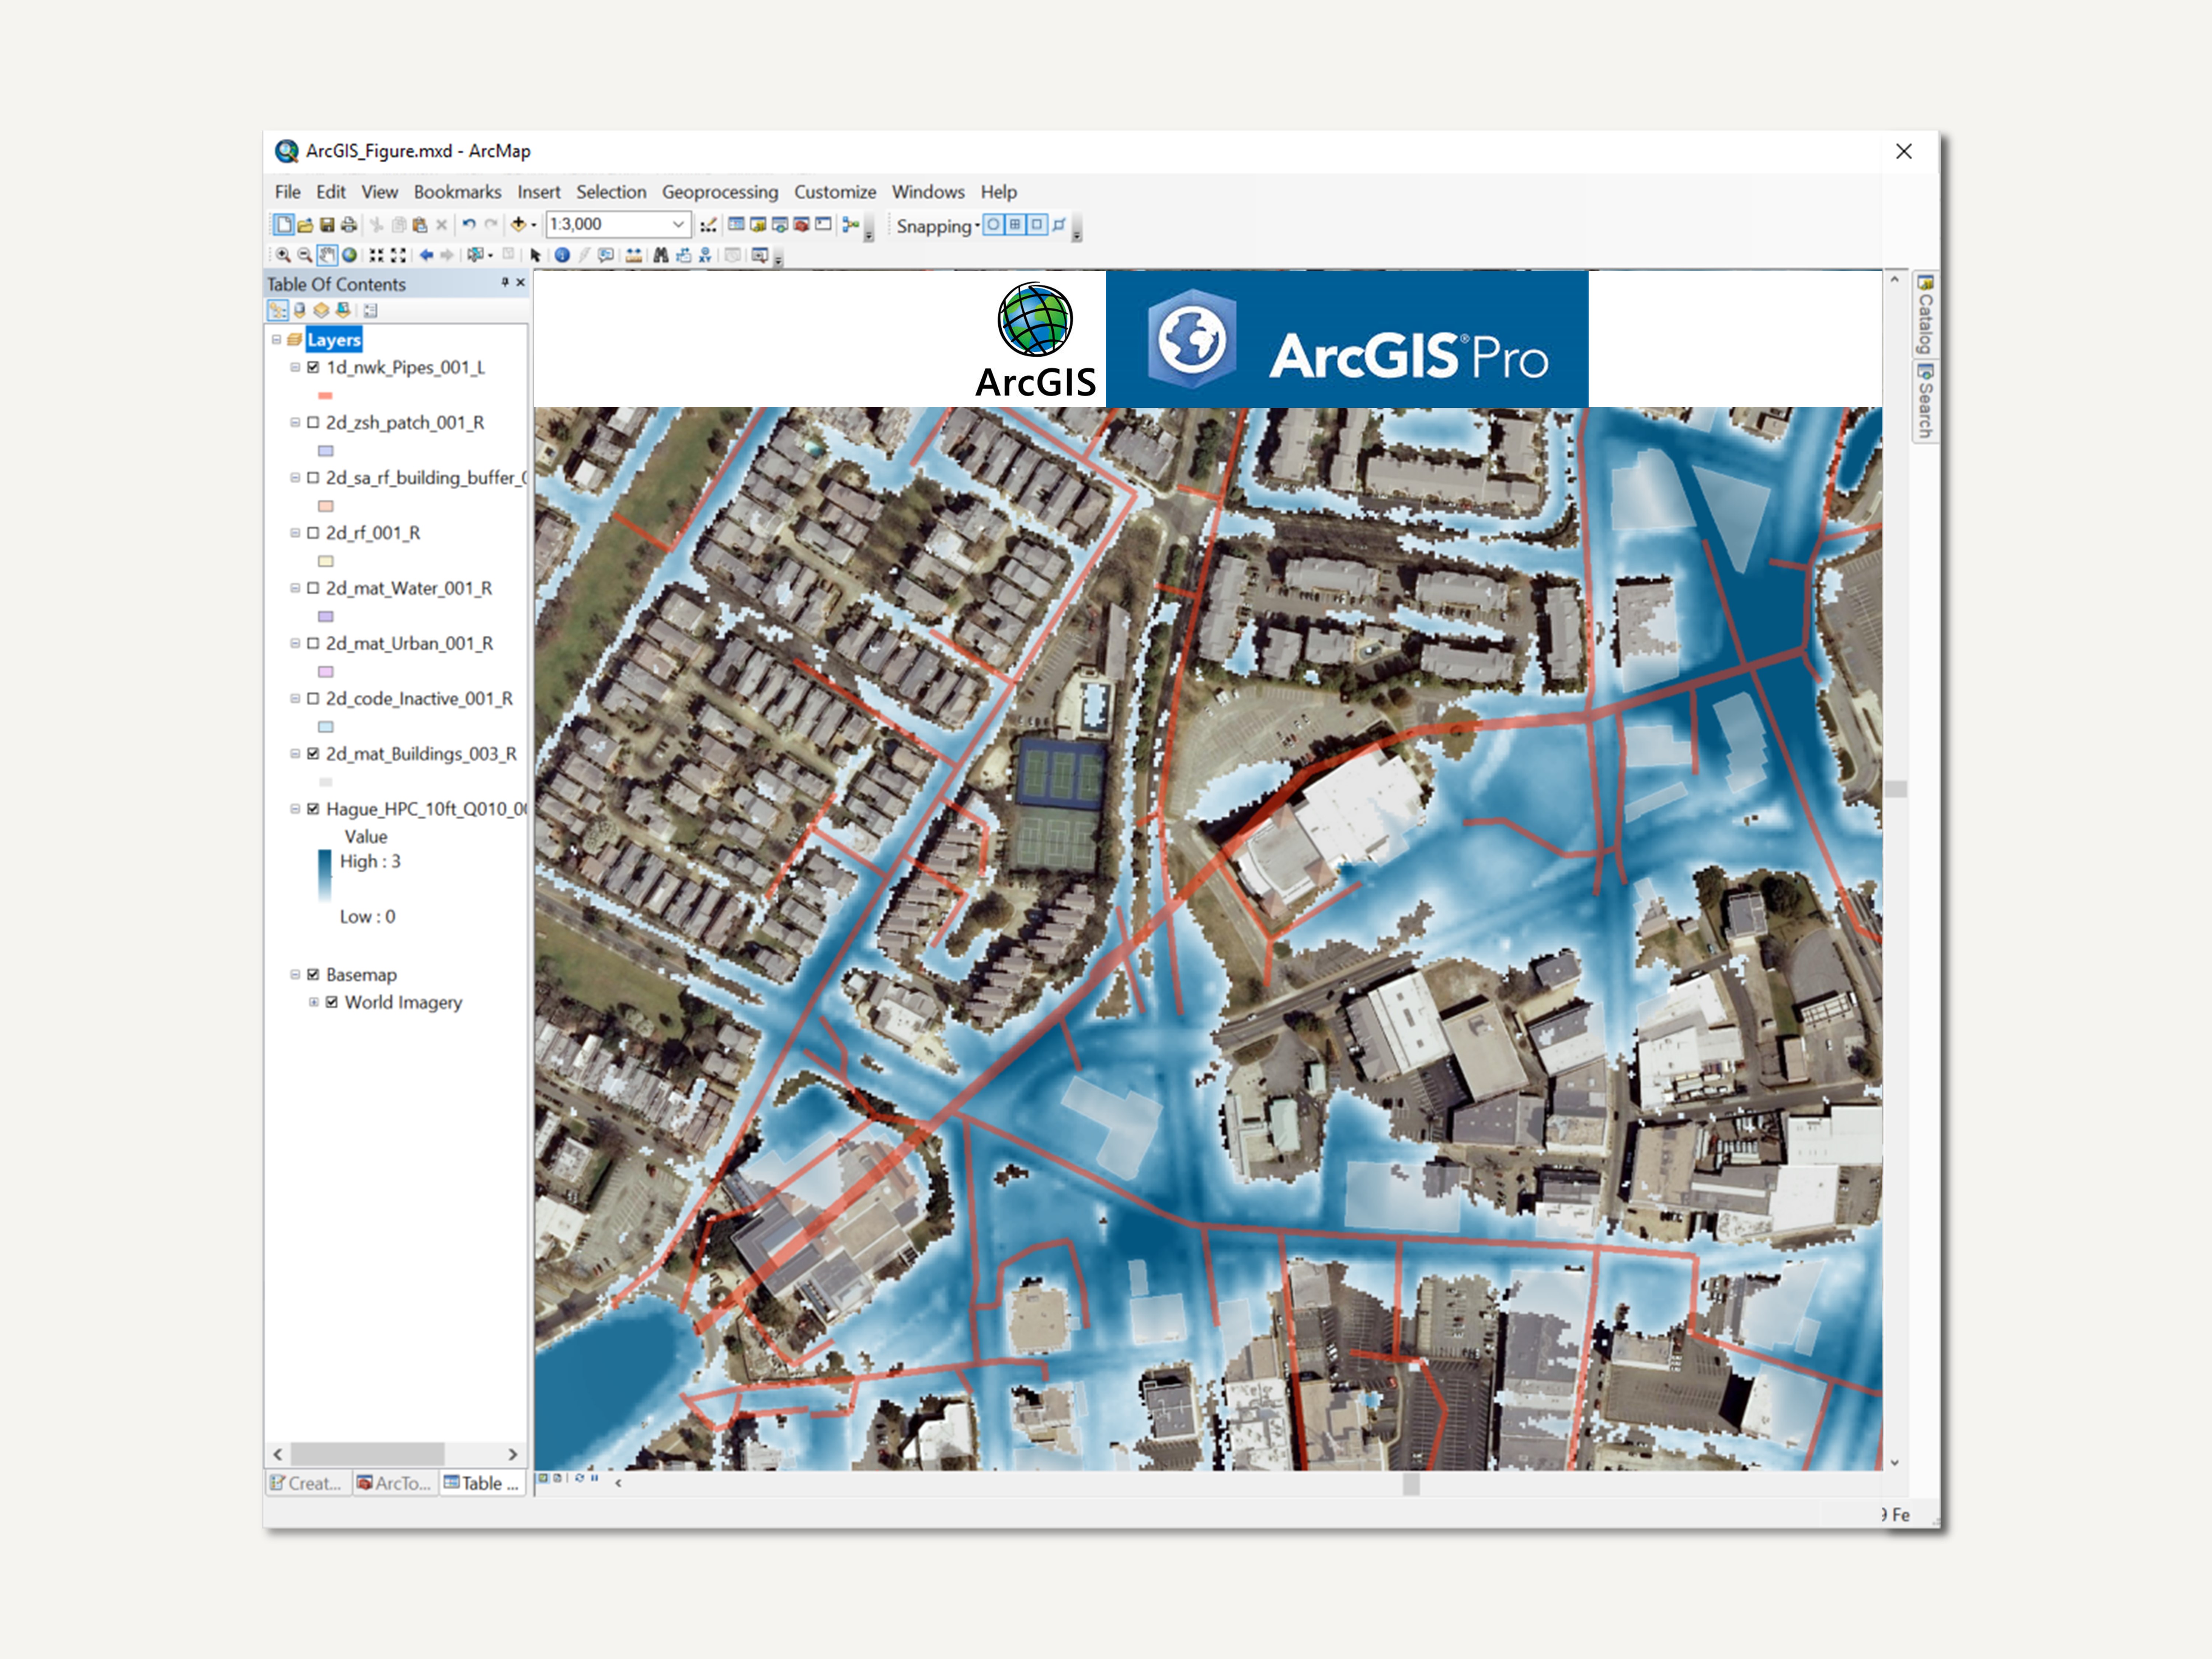Open the Geoprocessing menu
The height and width of the screenshot is (1659, 2212).
click(720, 192)
